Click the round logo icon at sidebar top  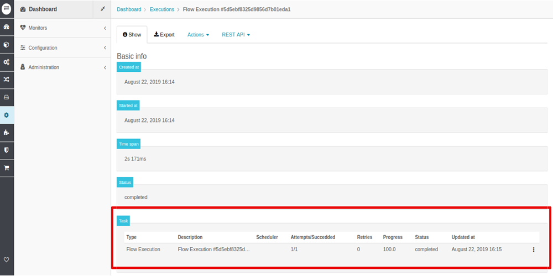pos(7,9)
